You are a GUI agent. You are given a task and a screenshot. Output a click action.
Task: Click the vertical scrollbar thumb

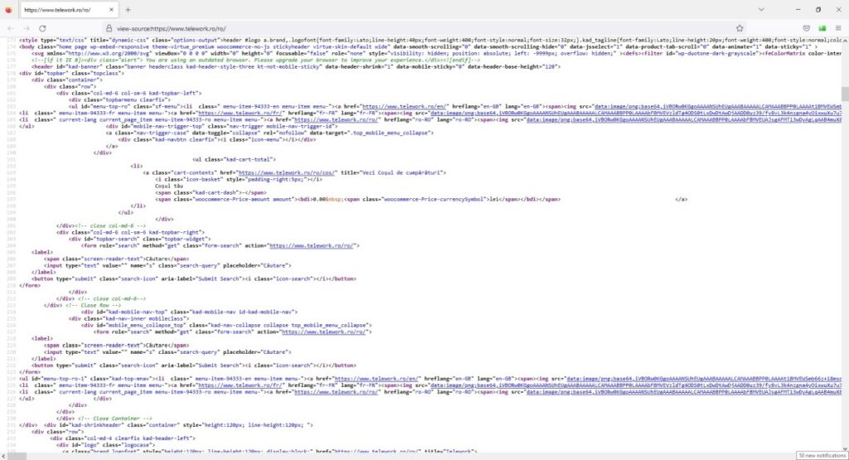click(x=845, y=94)
